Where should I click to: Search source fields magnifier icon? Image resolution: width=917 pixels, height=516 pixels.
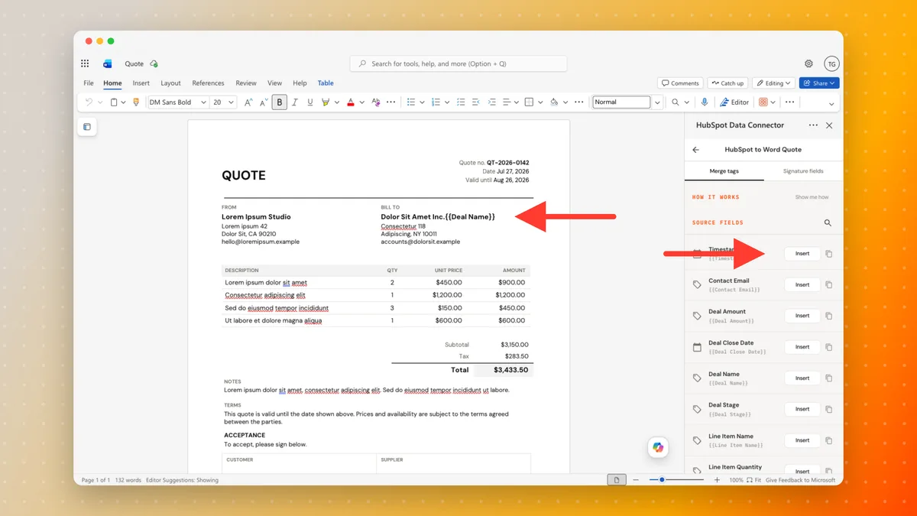pyautogui.click(x=828, y=223)
